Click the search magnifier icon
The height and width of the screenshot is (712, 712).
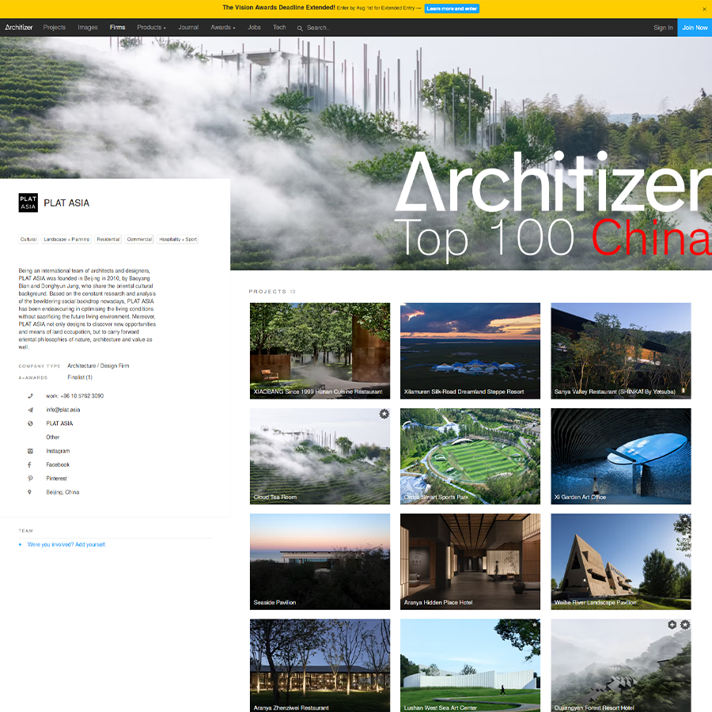300,28
